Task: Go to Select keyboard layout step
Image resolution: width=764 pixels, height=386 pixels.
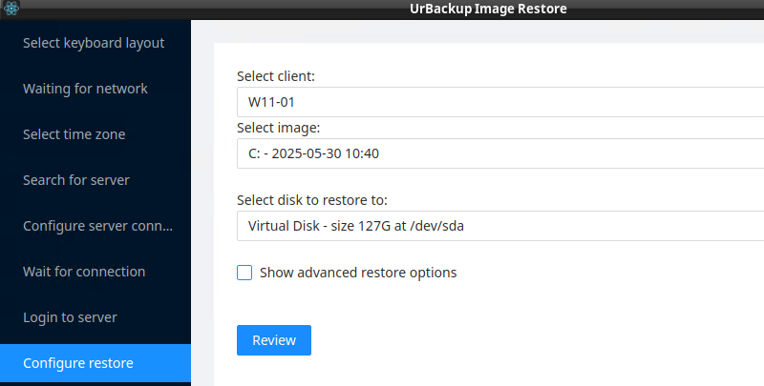Action: 94,43
